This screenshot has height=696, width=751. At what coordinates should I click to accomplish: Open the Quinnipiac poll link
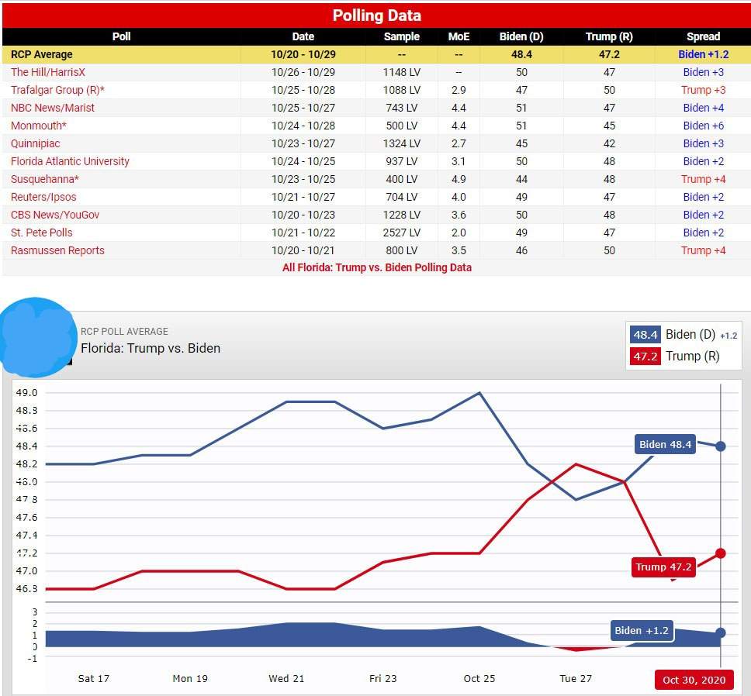(x=36, y=143)
